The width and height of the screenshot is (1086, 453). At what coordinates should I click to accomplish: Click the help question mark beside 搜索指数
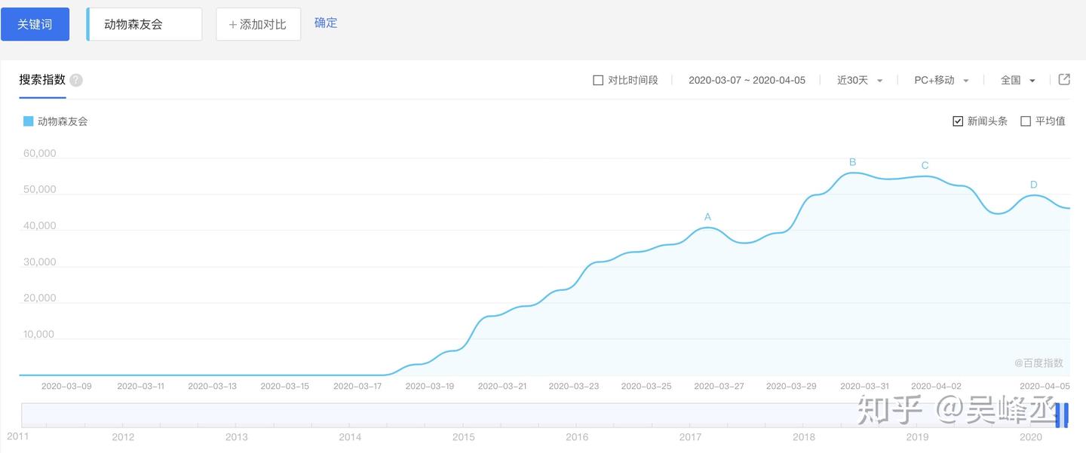pyautogui.click(x=76, y=81)
